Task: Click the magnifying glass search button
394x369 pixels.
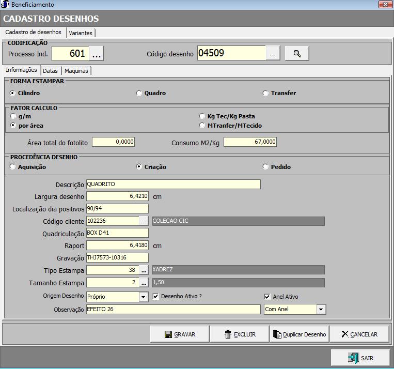Action: point(296,53)
